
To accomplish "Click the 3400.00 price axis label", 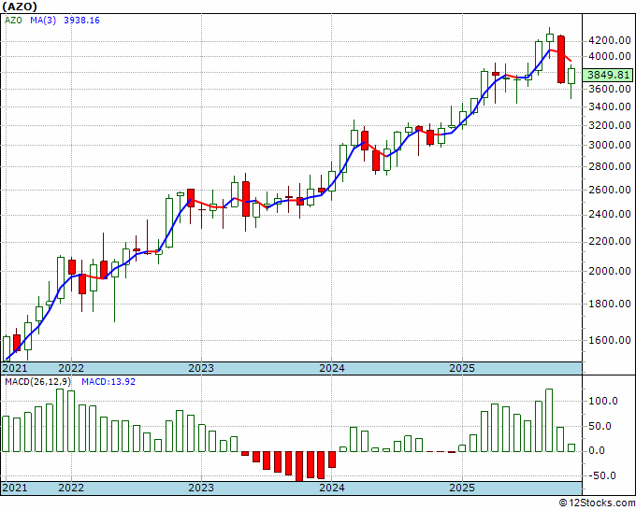I will point(609,106).
